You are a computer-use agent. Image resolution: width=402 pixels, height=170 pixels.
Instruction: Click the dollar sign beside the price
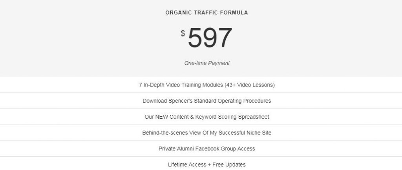point(183,33)
